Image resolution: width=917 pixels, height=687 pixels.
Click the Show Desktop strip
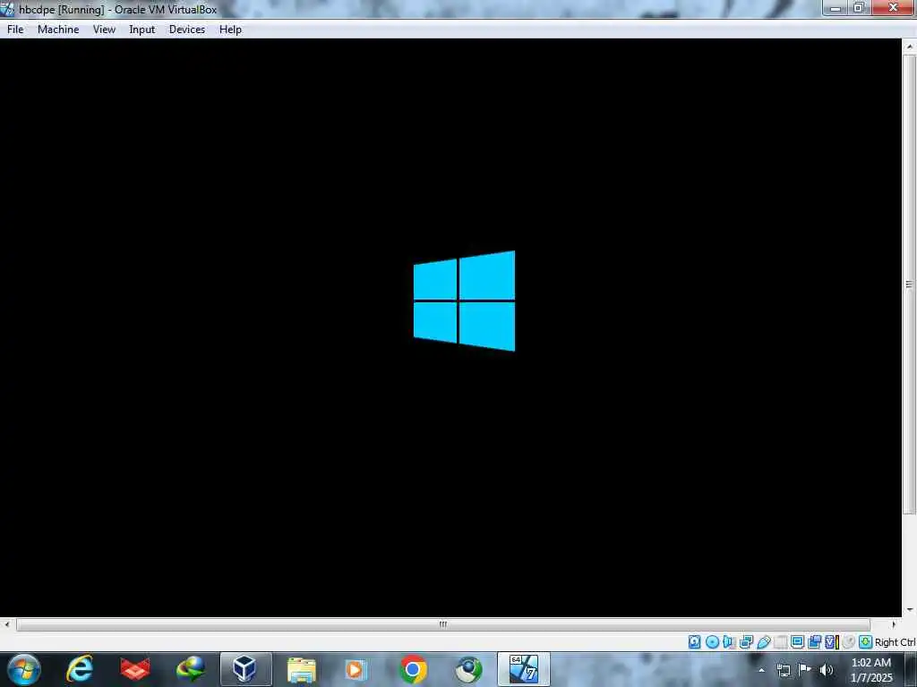pos(911,669)
